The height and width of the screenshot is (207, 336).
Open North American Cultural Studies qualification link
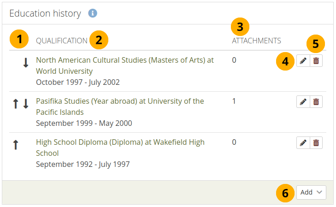point(124,60)
